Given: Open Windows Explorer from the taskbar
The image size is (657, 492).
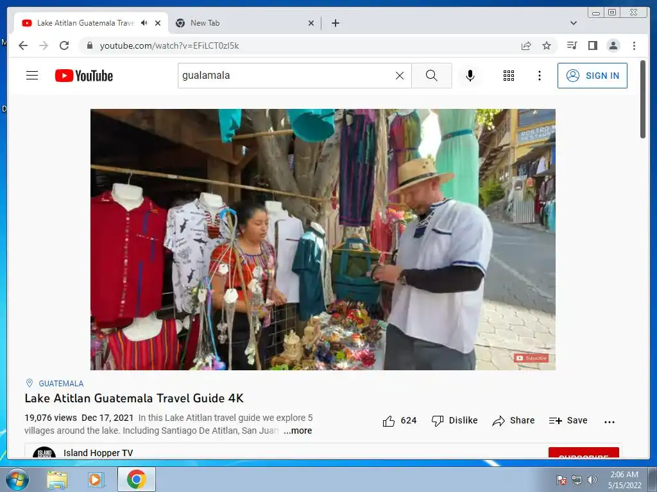Looking at the screenshot, I should (x=57, y=479).
